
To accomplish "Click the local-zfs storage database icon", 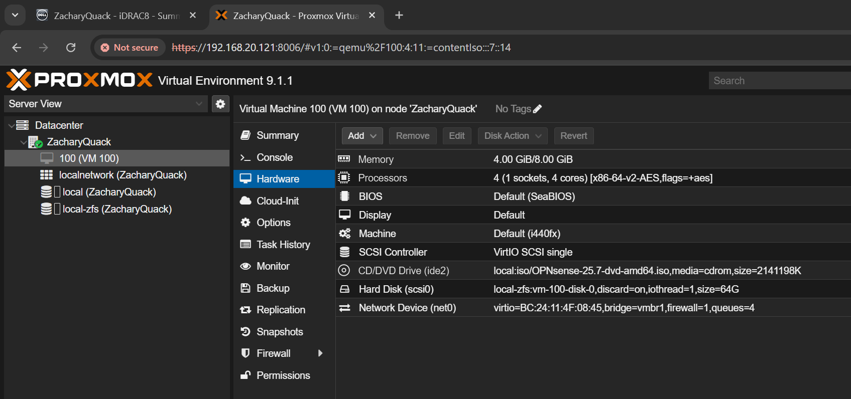I will click(x=46, y=209).
